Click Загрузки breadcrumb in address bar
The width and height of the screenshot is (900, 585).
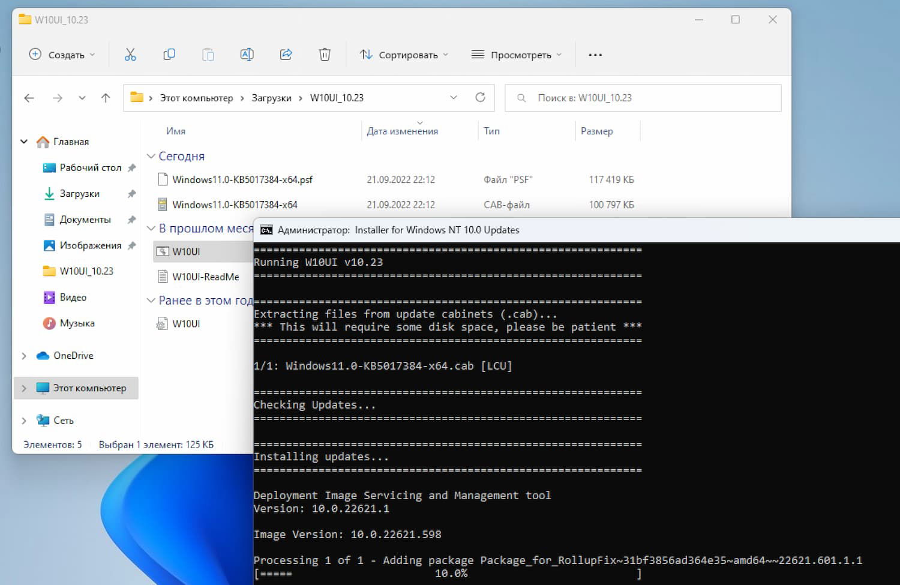pos(271,98)
